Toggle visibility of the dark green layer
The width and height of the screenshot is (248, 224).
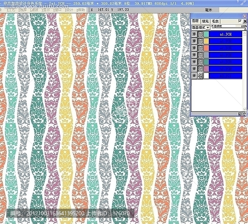click(194, 62)
